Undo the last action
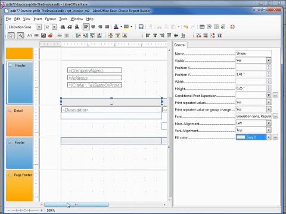This screenshot has width=286, height=214. point(186,27)
